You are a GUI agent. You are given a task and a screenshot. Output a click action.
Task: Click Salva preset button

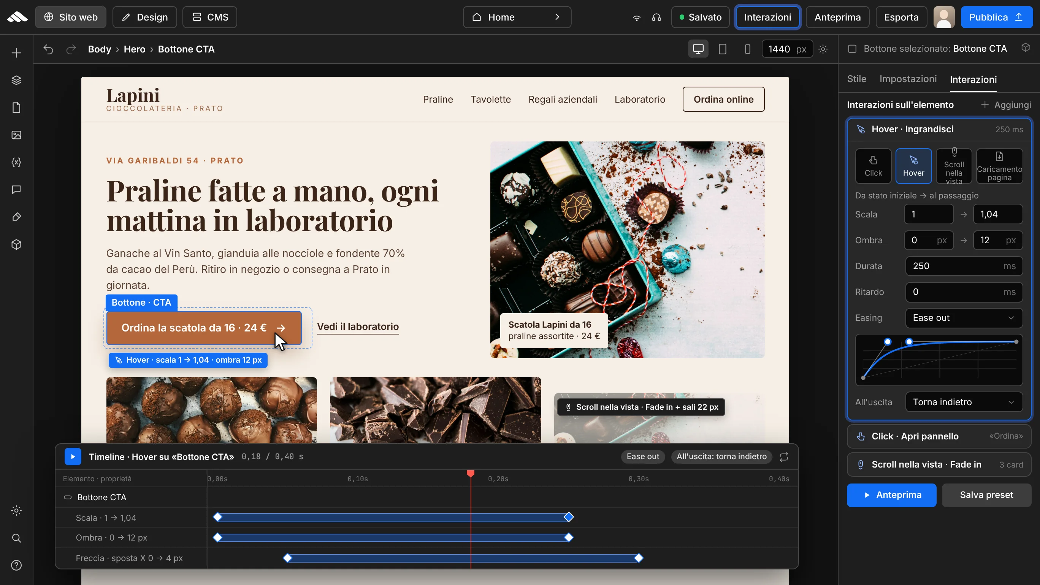click(x=986, y=495)
